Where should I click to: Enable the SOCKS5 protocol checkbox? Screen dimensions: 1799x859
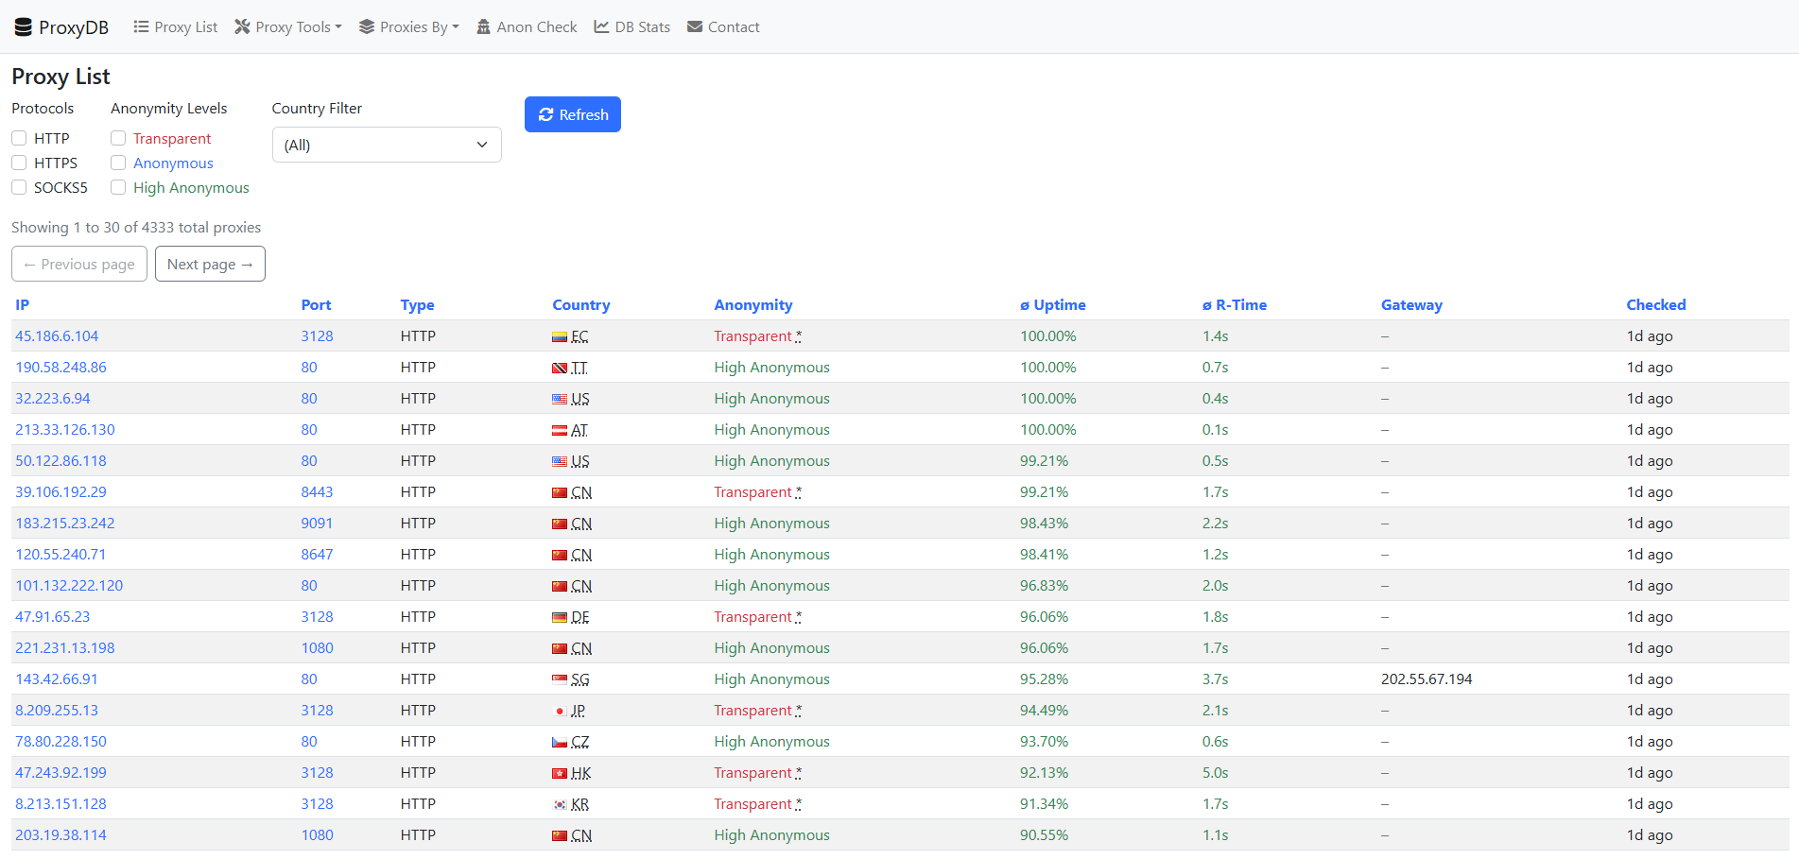[x=19, y=187]
